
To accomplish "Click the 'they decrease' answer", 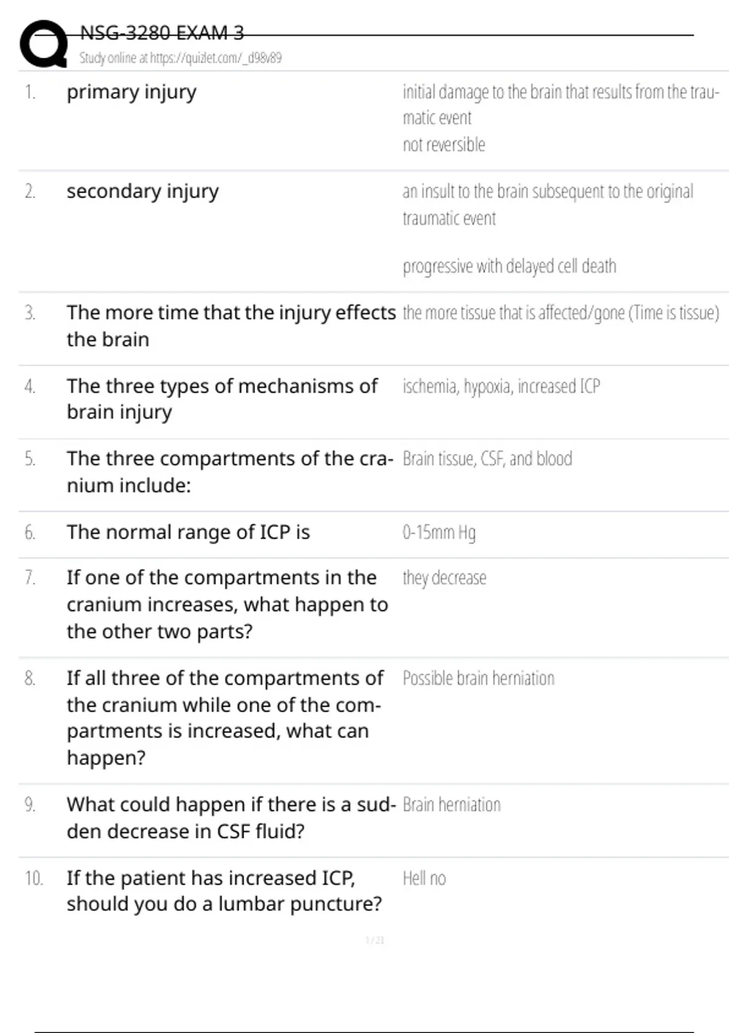I will tap(444, 578).
